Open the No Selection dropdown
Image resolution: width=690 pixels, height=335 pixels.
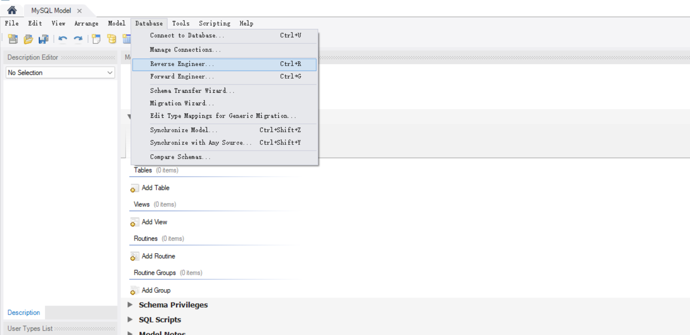coord(60,73)
